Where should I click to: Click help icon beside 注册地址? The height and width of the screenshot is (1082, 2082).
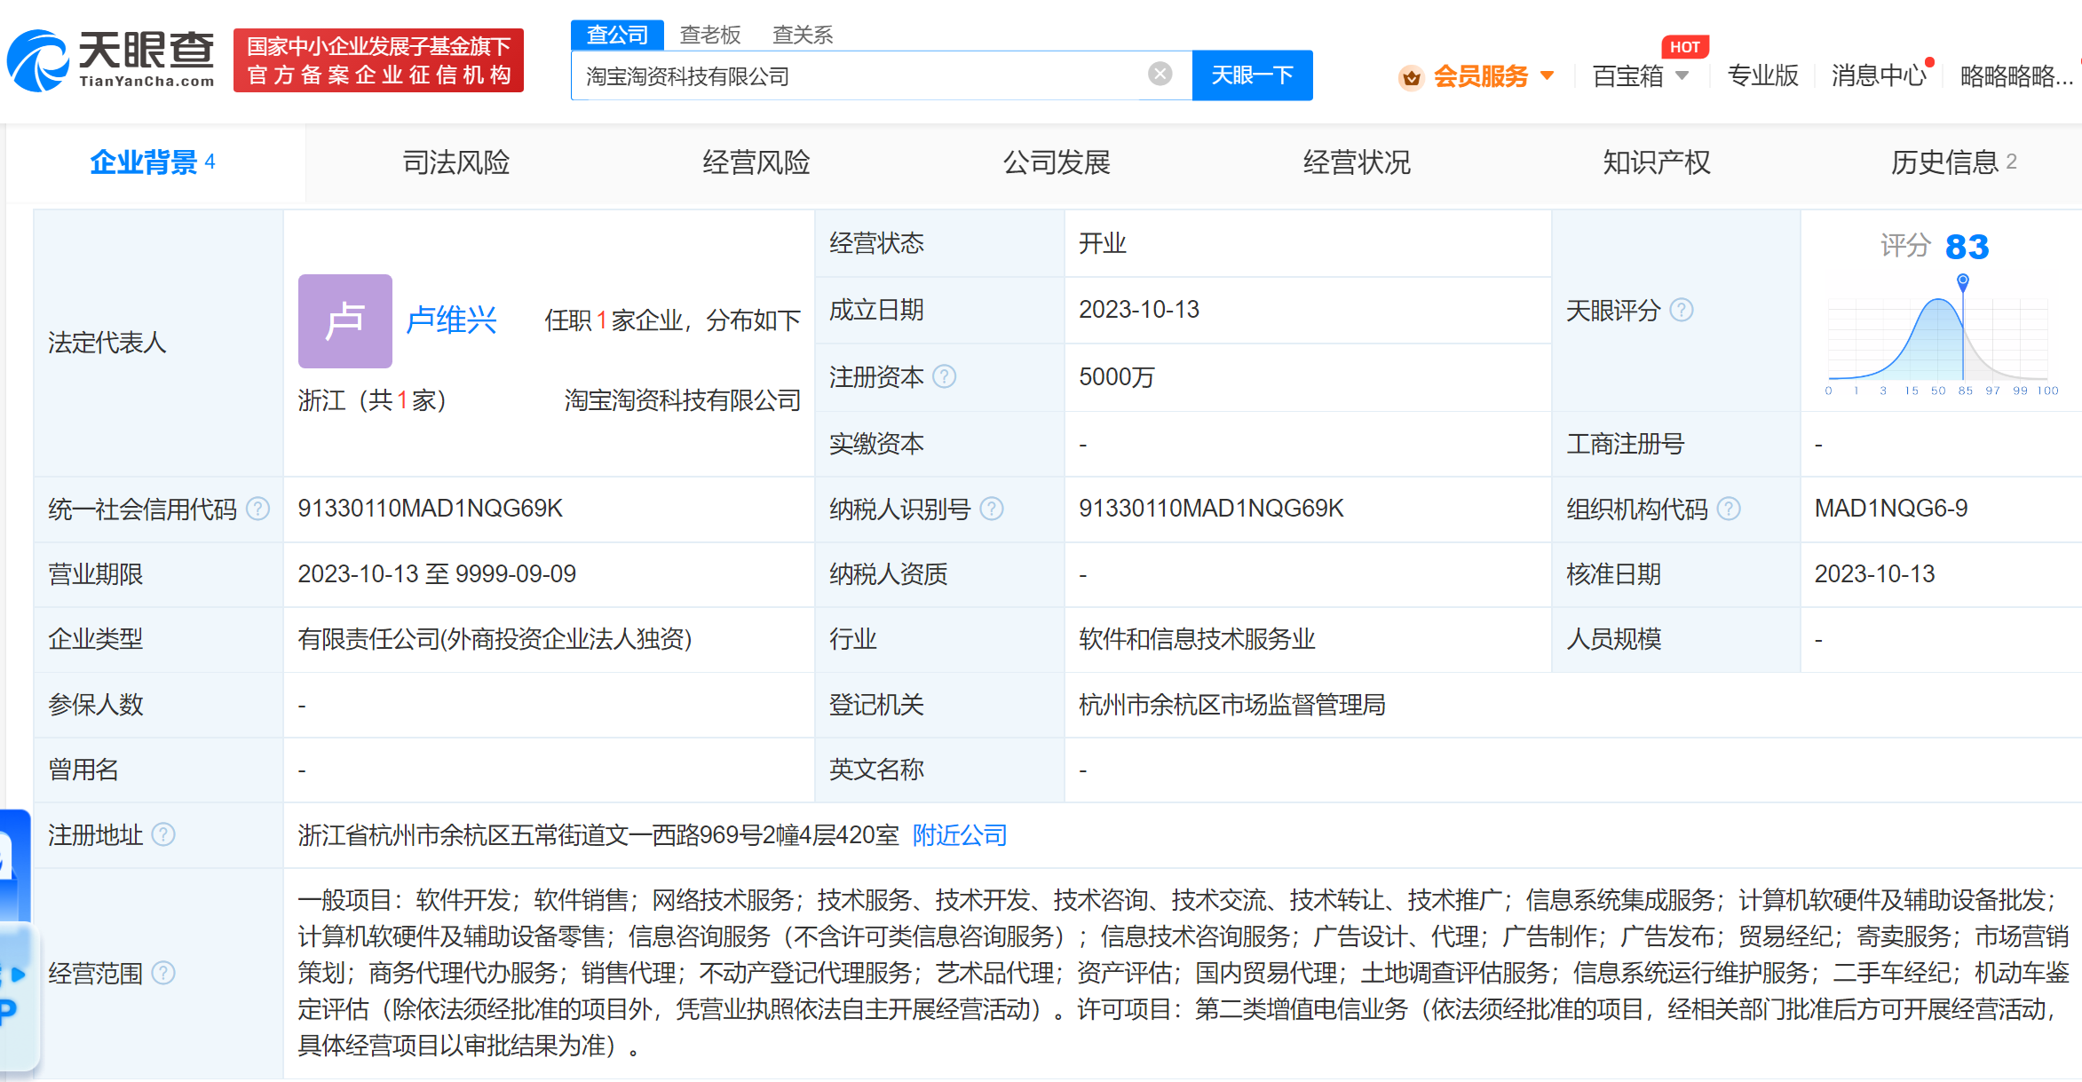point(163,835)
